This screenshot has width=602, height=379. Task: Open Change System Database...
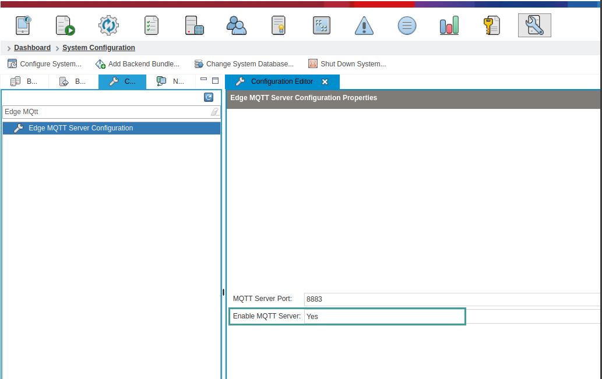pyautogui.click(x=244, y=63)
